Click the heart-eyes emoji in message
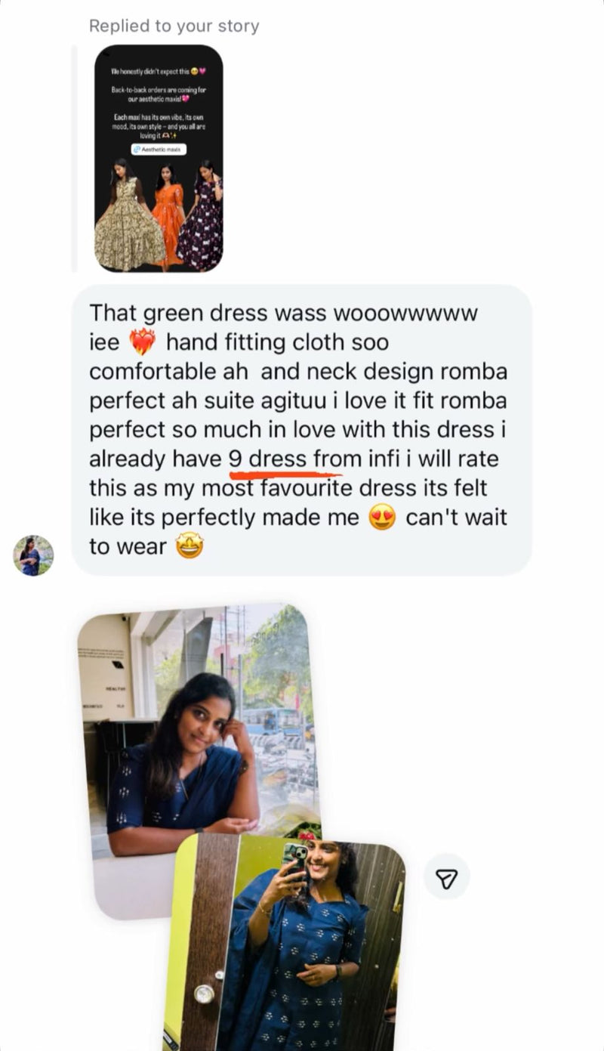 (x=383, y=518)
